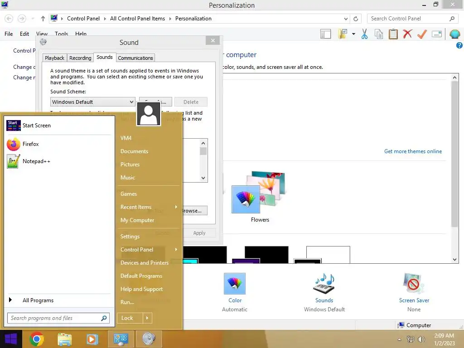Screen dimensions: 464x348
Task: Click the Run... menu entry
Action: 127,302
